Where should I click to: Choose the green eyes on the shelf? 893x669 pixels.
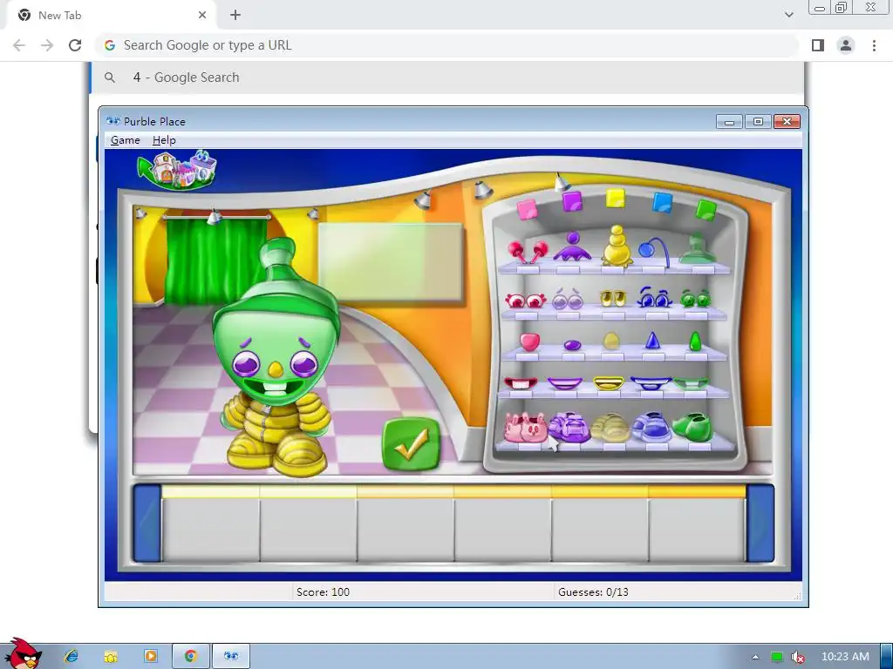click(x=695, y=298)
